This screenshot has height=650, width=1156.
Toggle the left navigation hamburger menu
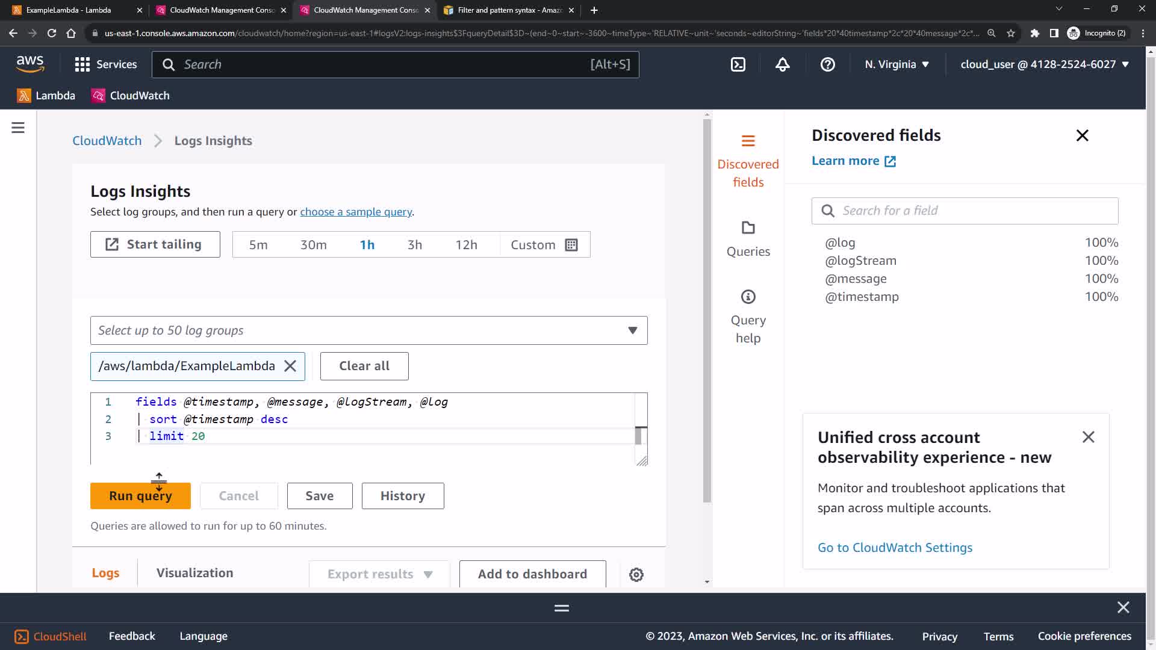(x=18, y=128)
